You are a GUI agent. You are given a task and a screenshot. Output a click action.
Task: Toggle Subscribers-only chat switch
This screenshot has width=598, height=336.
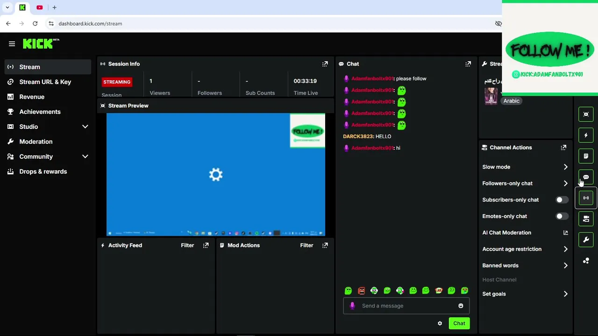[x=562, y=200]
